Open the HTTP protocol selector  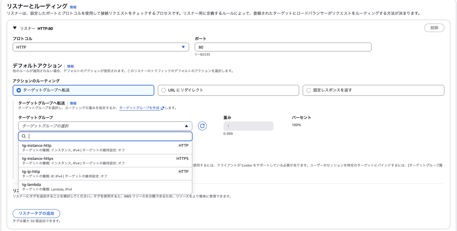(x=101, y=47)
